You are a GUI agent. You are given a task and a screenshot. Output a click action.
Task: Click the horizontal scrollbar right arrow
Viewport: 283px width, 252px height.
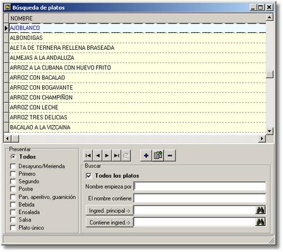click(x=262, y=138)
